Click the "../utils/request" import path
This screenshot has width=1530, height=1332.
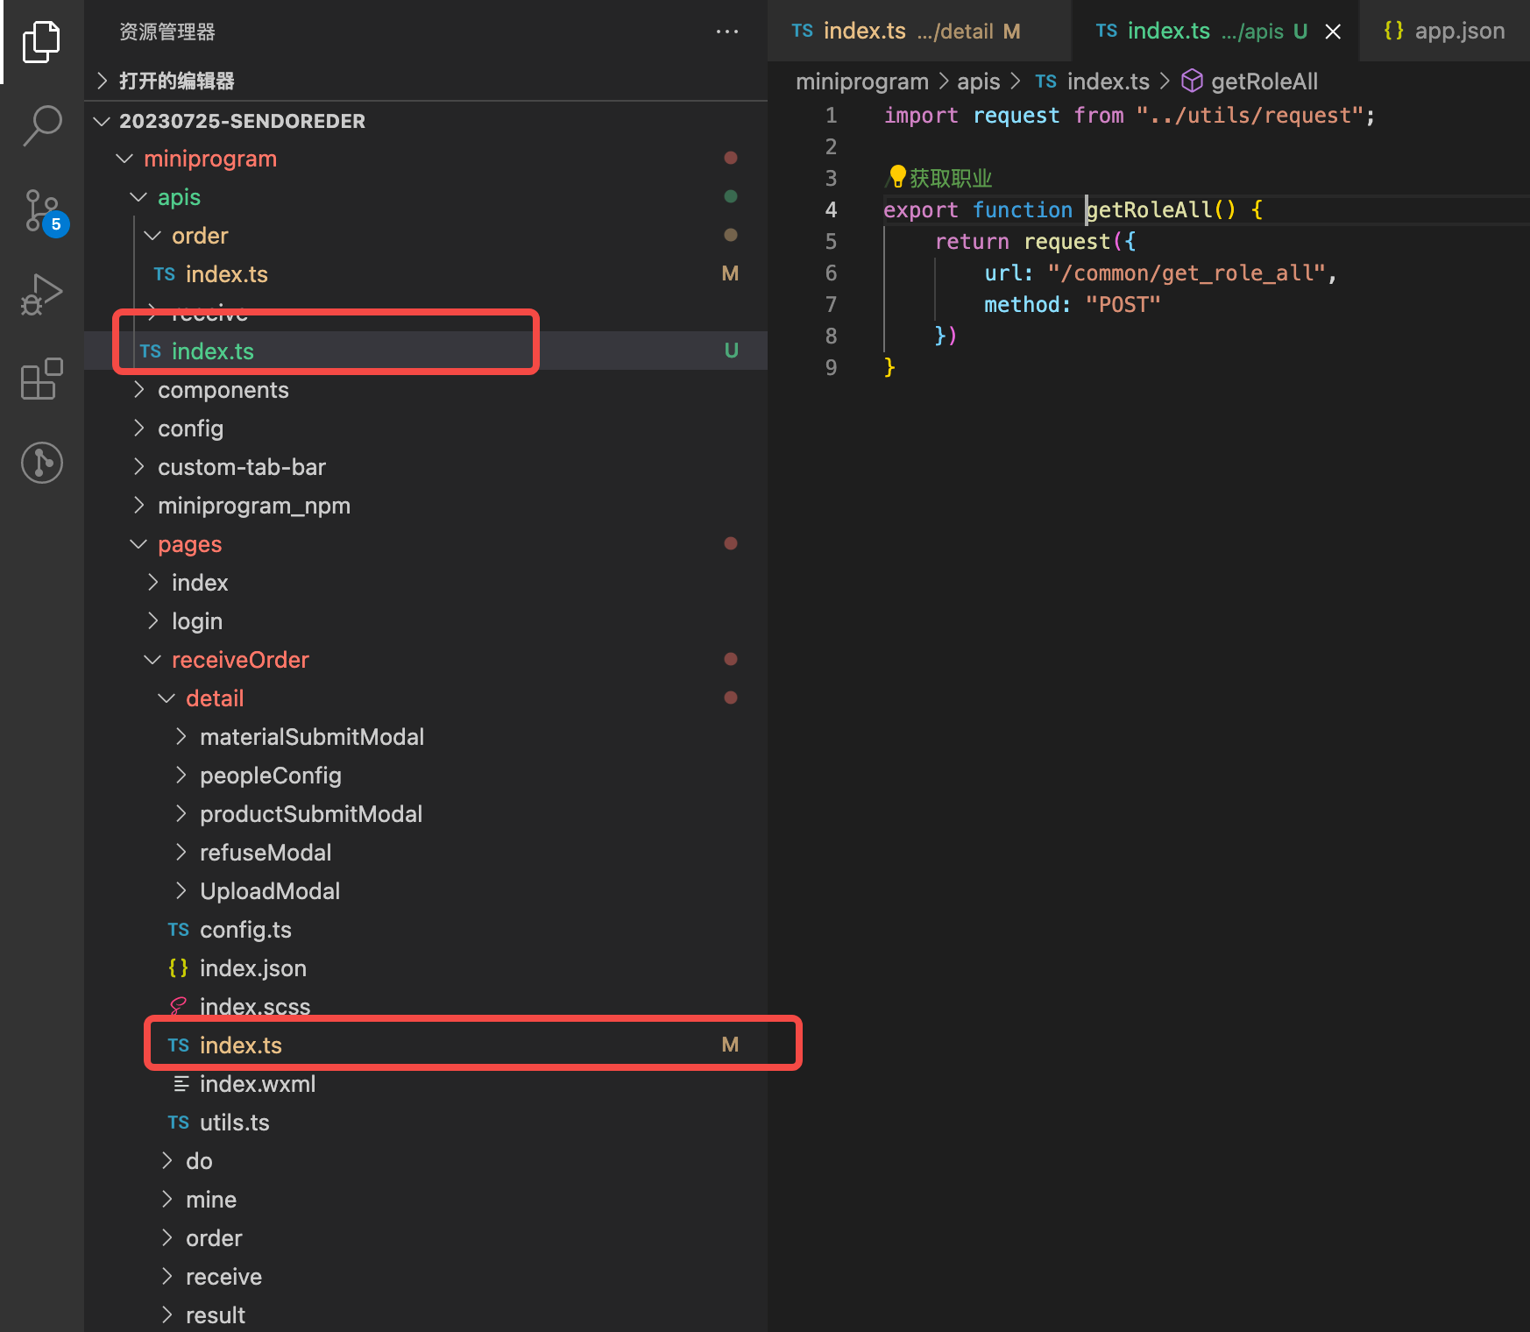[1250, 116]
